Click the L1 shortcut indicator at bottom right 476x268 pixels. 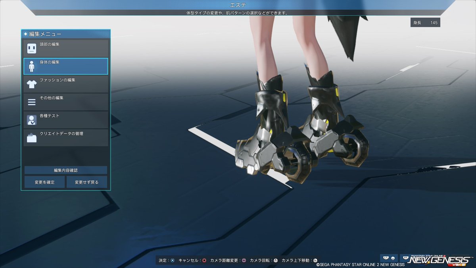click(389, 258)
